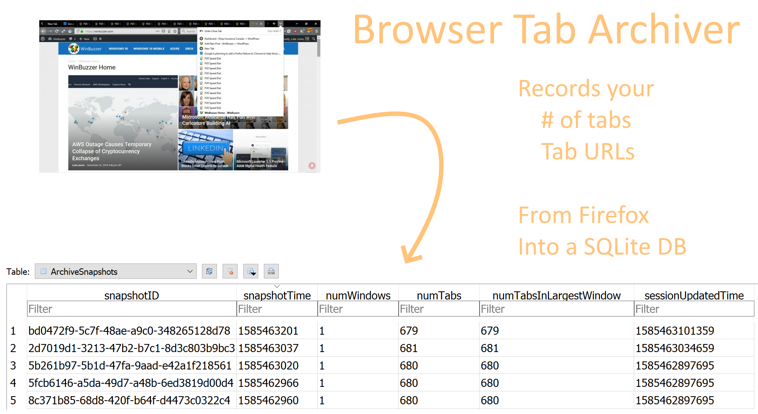Select row header number 3

coord(13,365)
